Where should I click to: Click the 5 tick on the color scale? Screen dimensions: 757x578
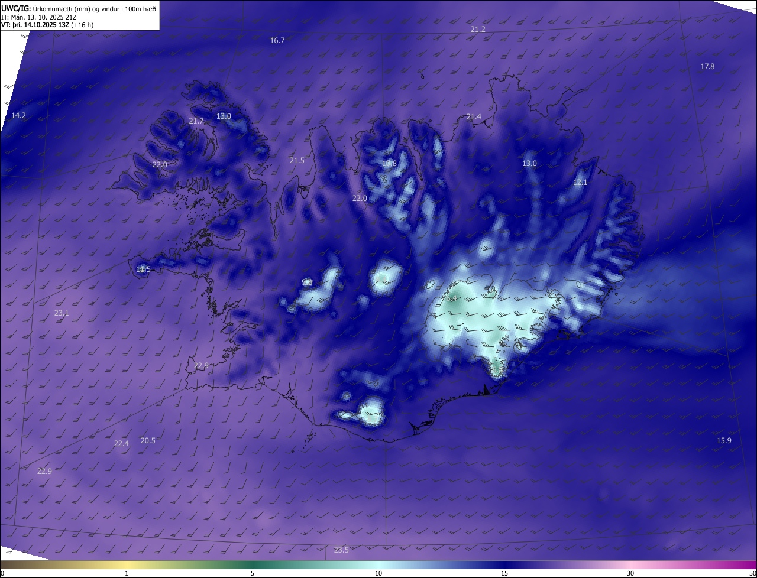pyautogui.click(x=253, y=573)
